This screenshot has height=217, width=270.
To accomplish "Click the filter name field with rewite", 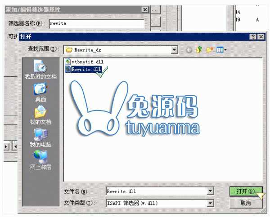I will [97, 23].
